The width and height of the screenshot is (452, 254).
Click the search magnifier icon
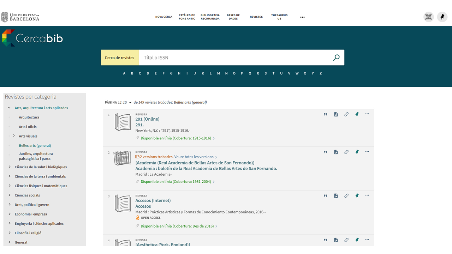click(336, 58)
